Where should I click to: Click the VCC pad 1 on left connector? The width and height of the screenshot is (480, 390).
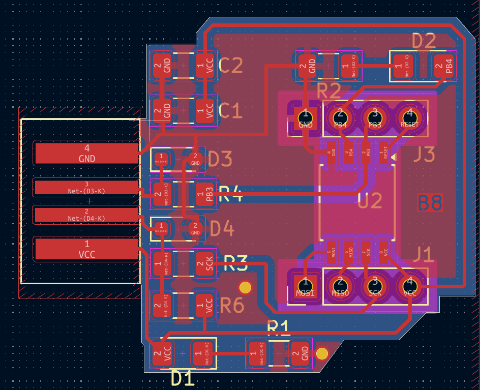click(86, 249)
